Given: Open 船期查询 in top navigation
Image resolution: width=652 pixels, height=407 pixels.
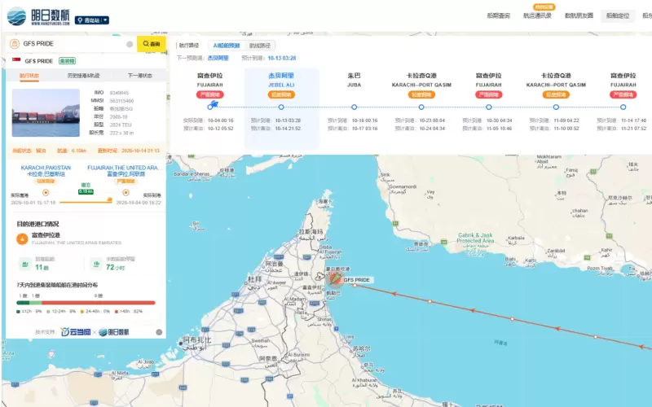Looking at the screenshot, I should coord(499,15).
